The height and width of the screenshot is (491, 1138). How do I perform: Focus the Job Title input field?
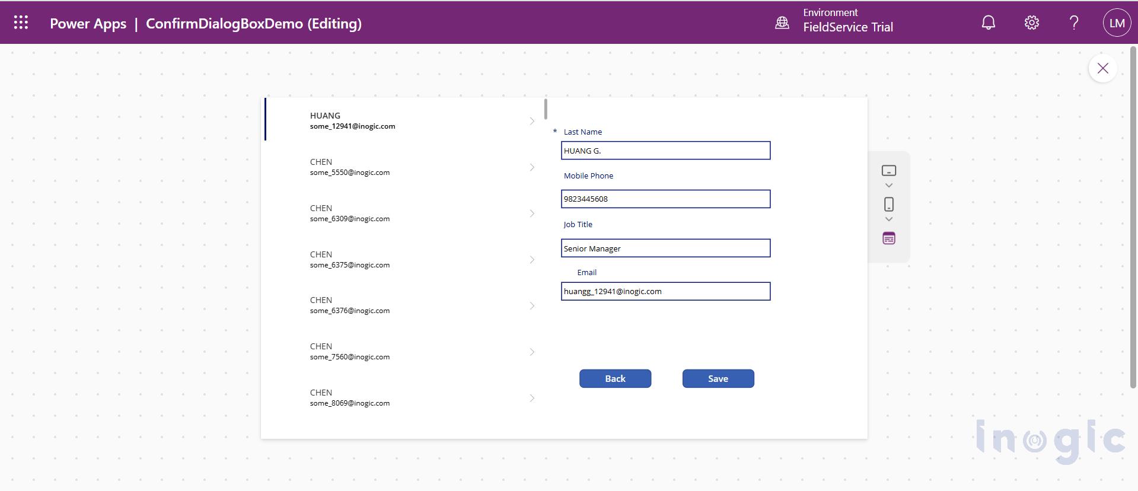pos(665,248)
